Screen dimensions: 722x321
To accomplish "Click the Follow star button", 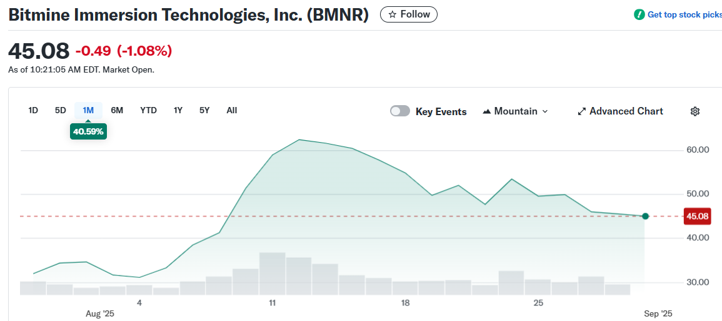I will coord(408,15).
